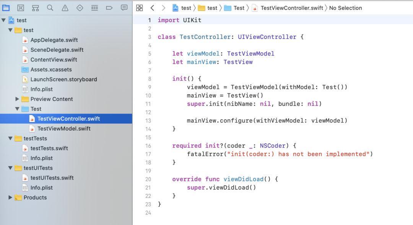This screenshot has width=413, height=225.
Task: Collapse the test project root triangle
Action: [3, 20]
